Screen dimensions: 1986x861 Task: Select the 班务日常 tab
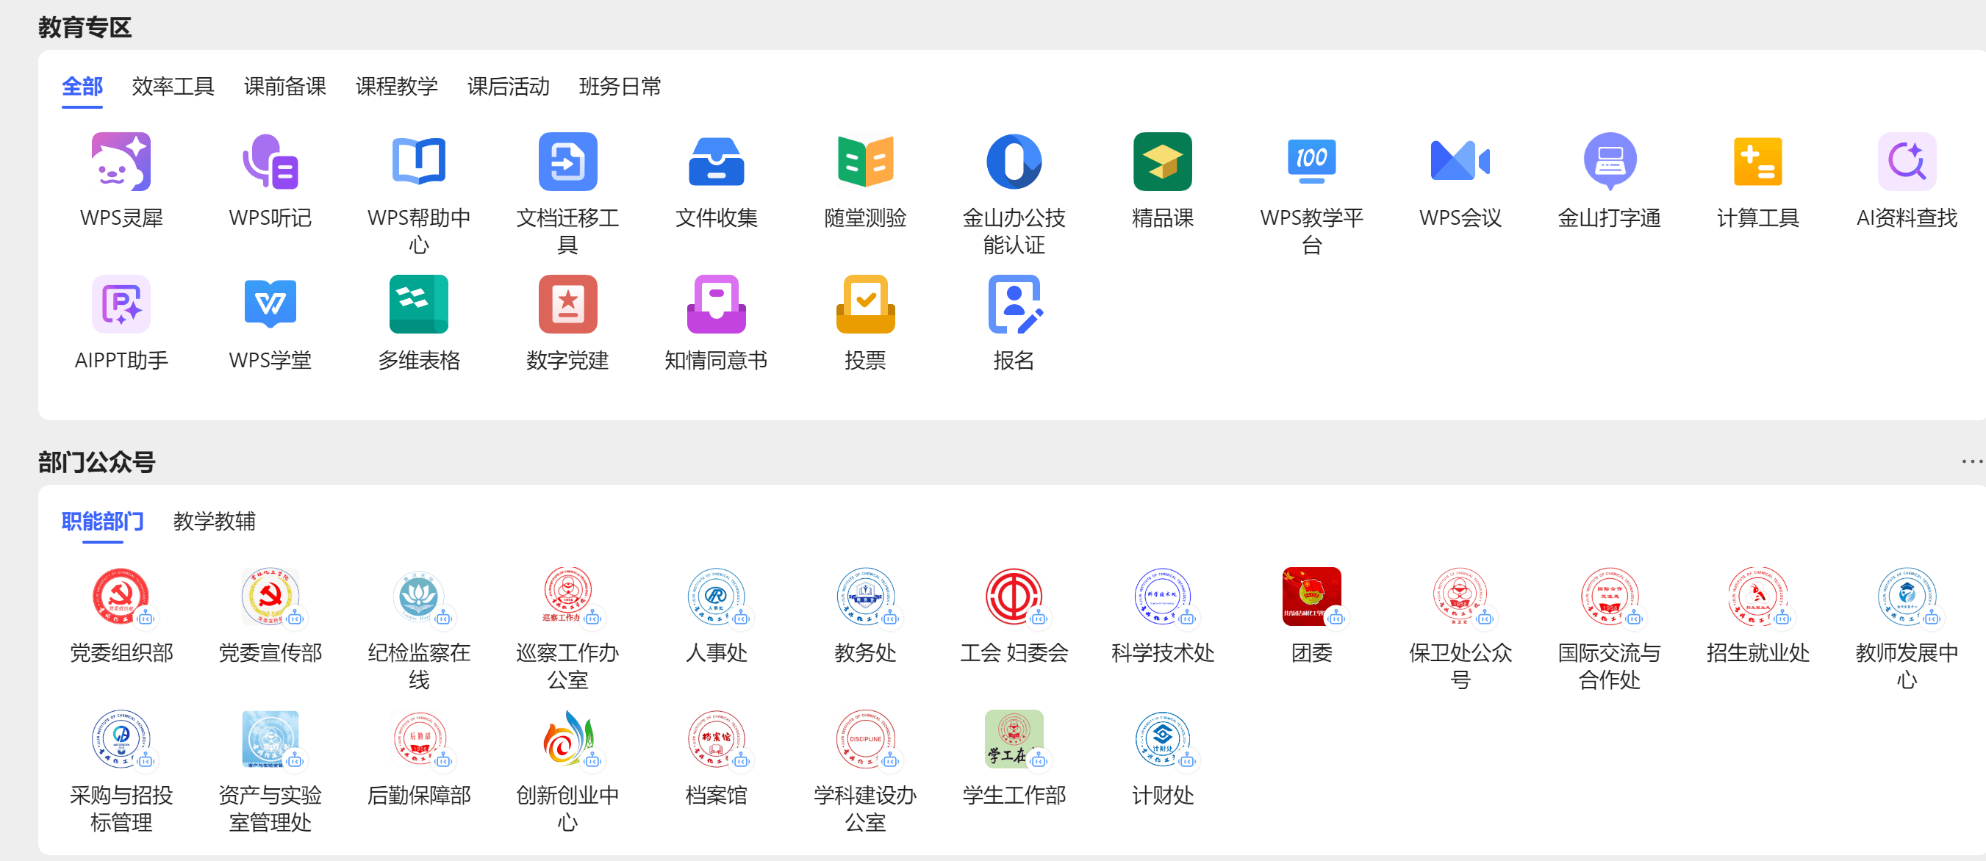pos(620,87)
